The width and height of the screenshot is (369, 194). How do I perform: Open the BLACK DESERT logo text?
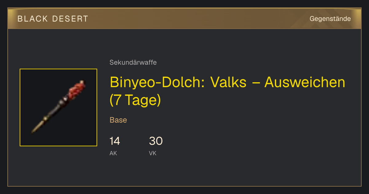pos(53,19)
